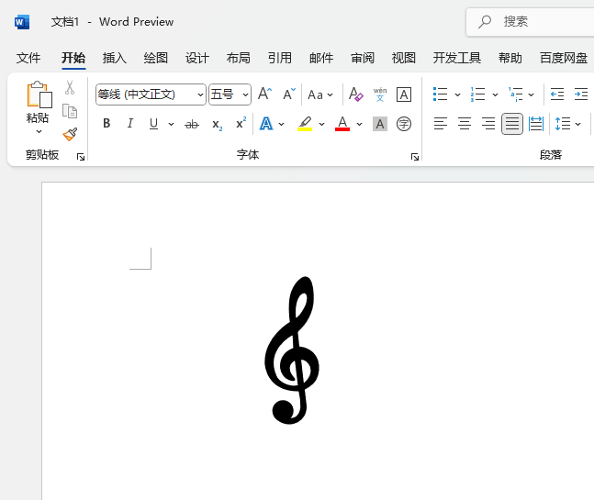Switch to the 视图 tab
The image size is (594, 500).
pyautogui.click(x=404, y=58)
